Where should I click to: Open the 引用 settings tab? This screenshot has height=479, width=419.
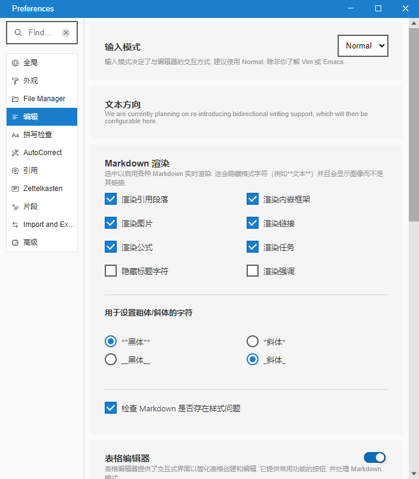click(42, 171)
